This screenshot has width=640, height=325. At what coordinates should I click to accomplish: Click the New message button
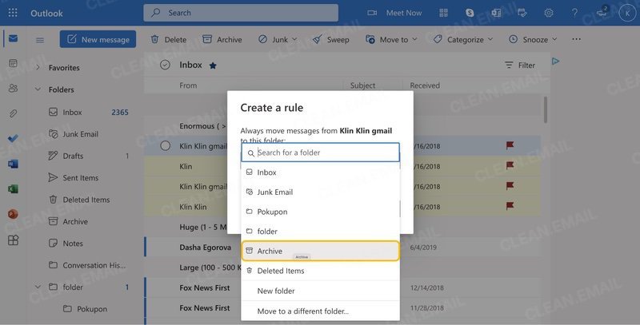98,39
